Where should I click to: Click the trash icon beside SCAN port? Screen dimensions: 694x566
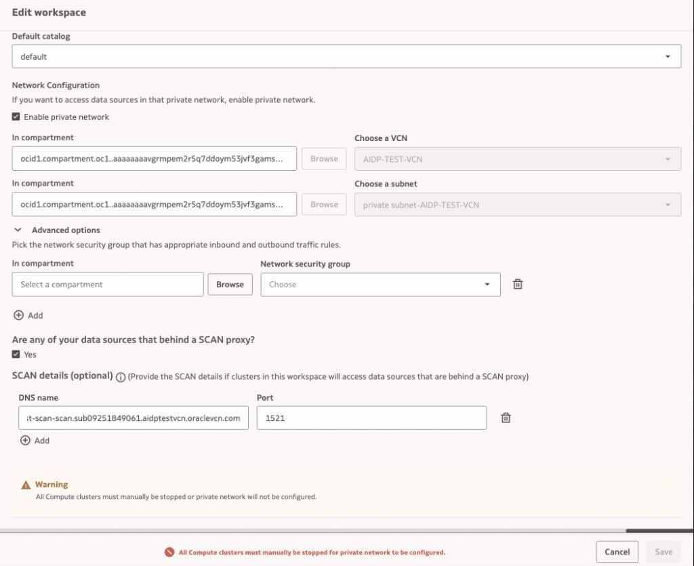505,418
